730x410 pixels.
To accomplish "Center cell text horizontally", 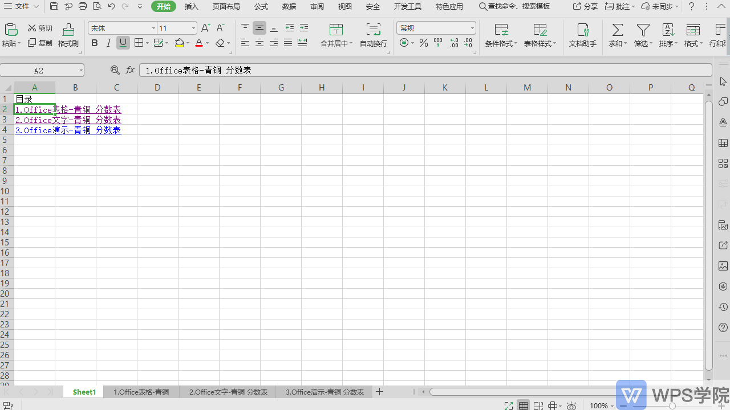I will 259,43.
